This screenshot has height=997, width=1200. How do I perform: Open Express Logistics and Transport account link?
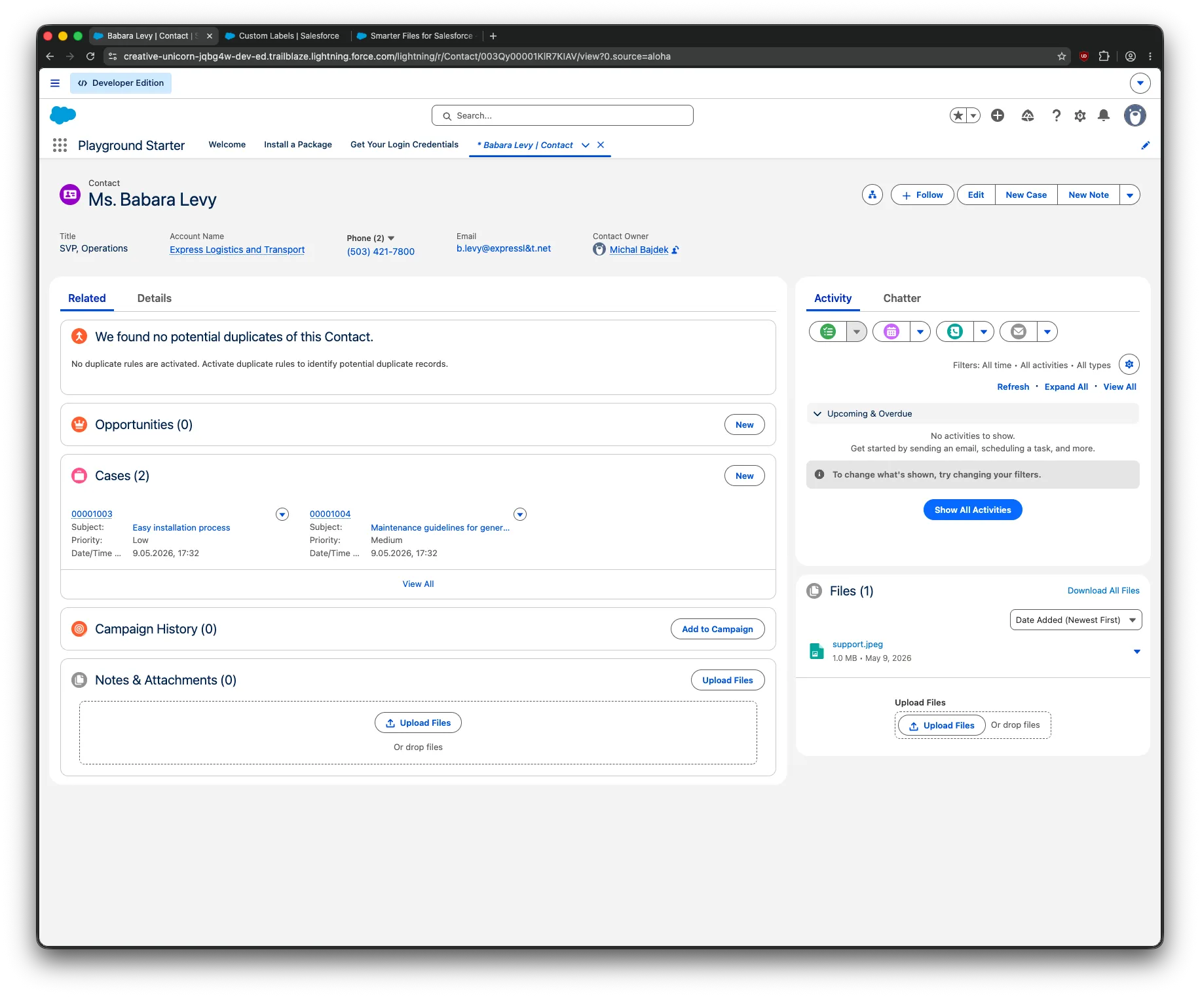point(237,250)
